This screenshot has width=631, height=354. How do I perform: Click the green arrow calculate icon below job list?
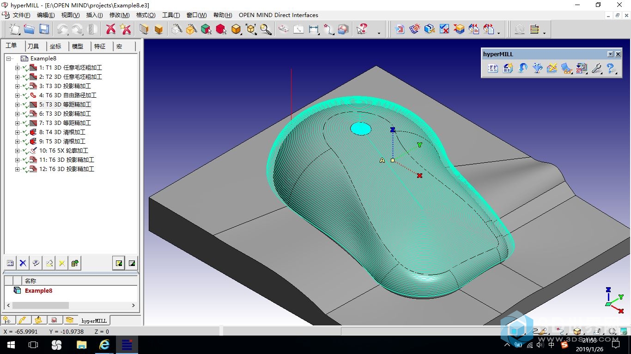click(x=74, y=263)
